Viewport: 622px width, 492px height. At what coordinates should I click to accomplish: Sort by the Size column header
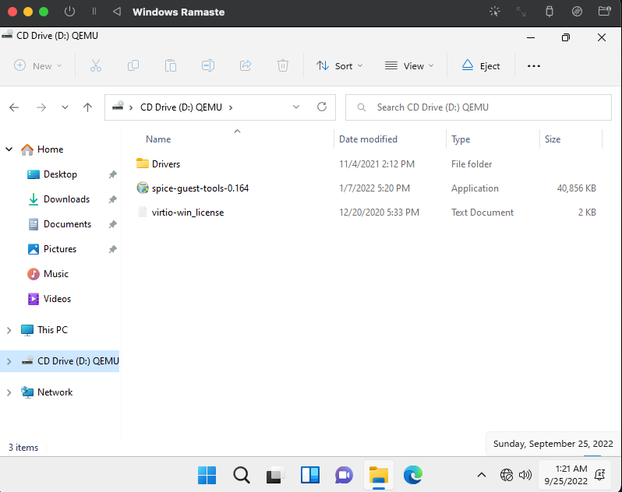[x=552, y=139]
